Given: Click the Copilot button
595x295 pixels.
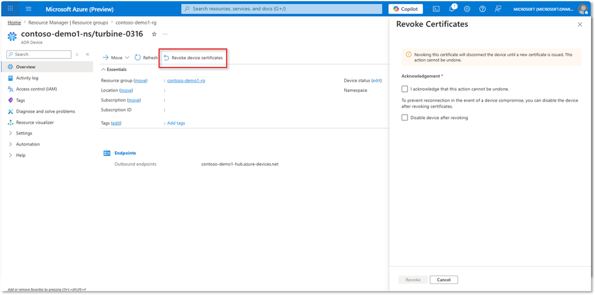Looking at the screenshot, I should pyautogui.click(x=405, y=9).
